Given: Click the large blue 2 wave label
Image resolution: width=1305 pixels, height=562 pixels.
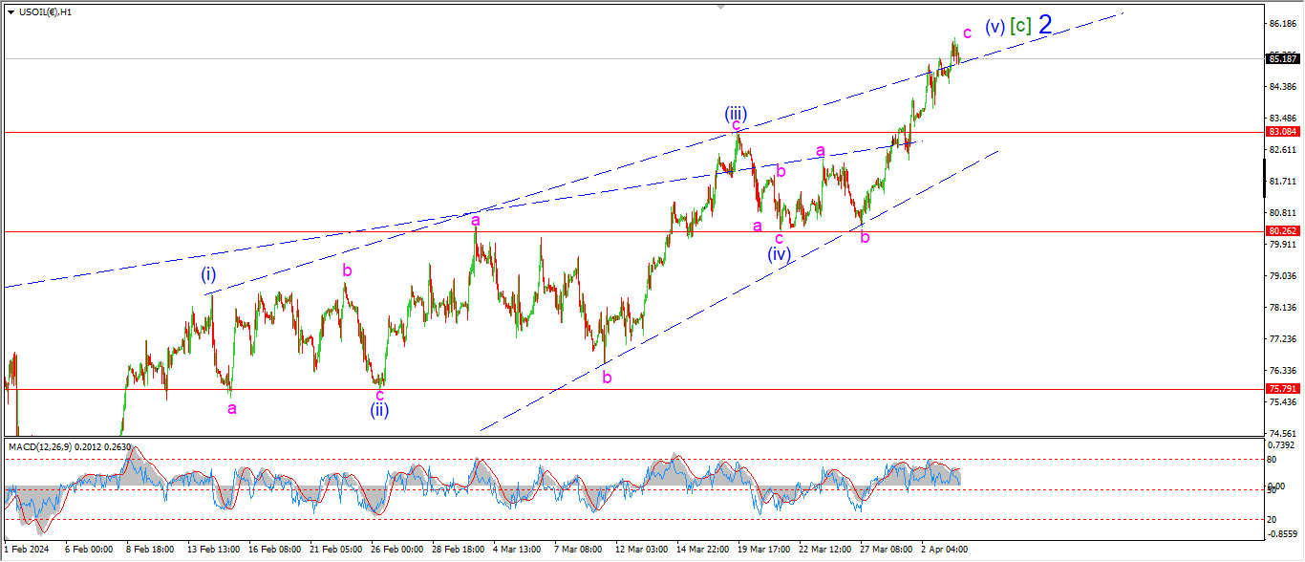Looking at the screenshot, I should (1045, 25).
